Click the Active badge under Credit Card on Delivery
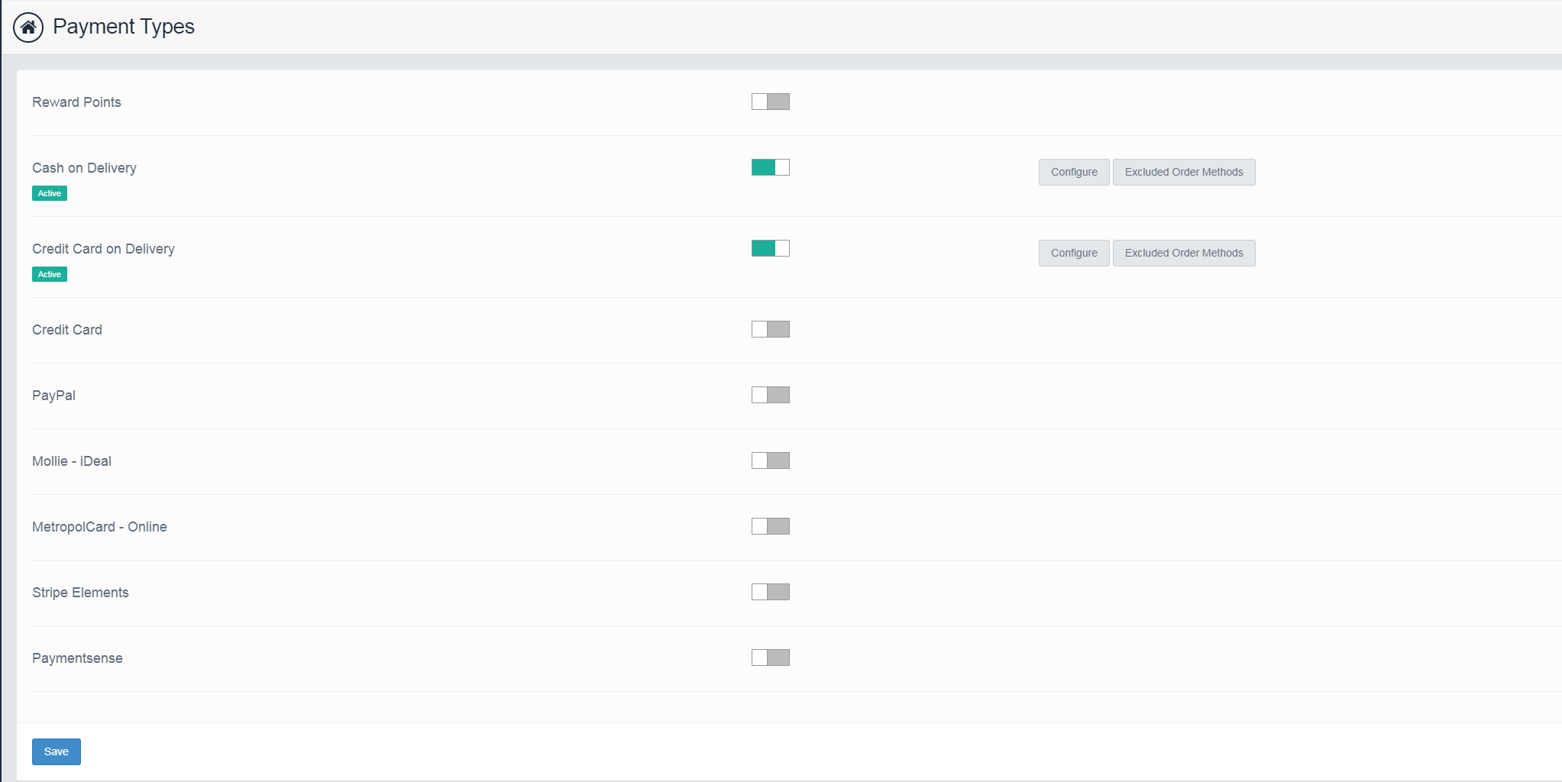 click(x=50, y=274)
